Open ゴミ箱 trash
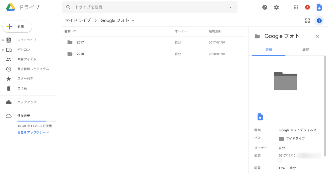This screenshot has width=328, height=174. pos(22,88)
